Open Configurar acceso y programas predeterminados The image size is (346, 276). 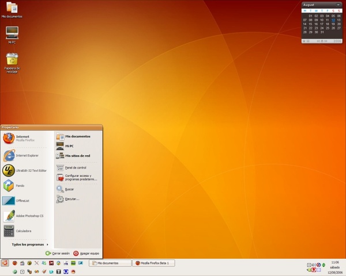tap(77, 178)
